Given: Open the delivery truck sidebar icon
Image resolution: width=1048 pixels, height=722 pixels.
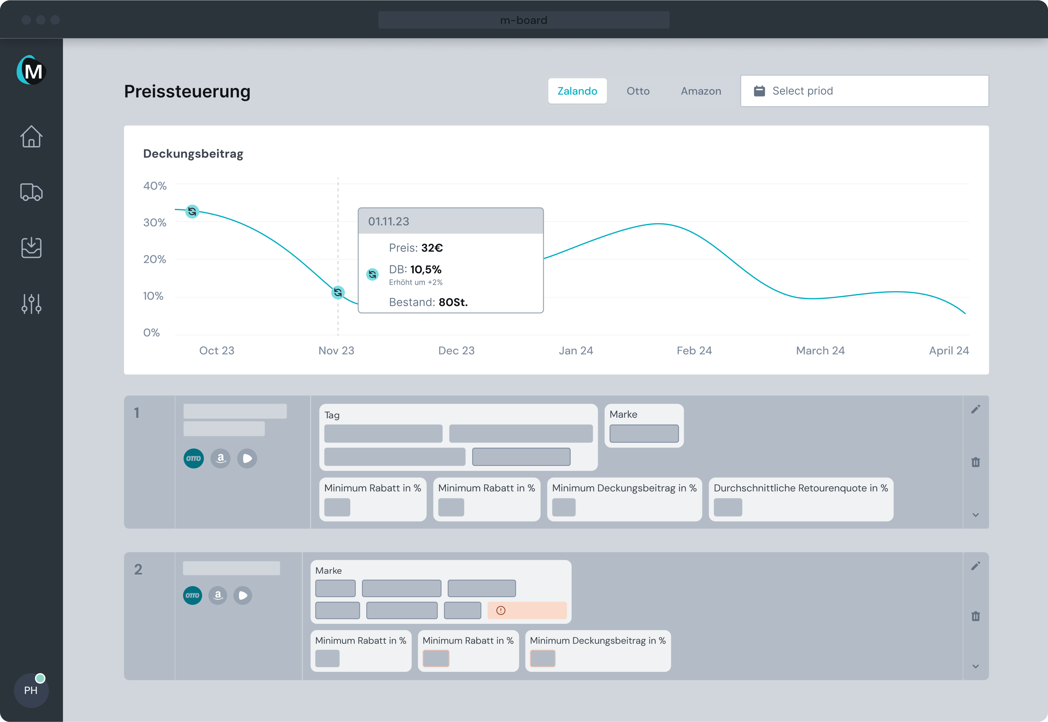Looking at the screenshot, I should [31, 192].
